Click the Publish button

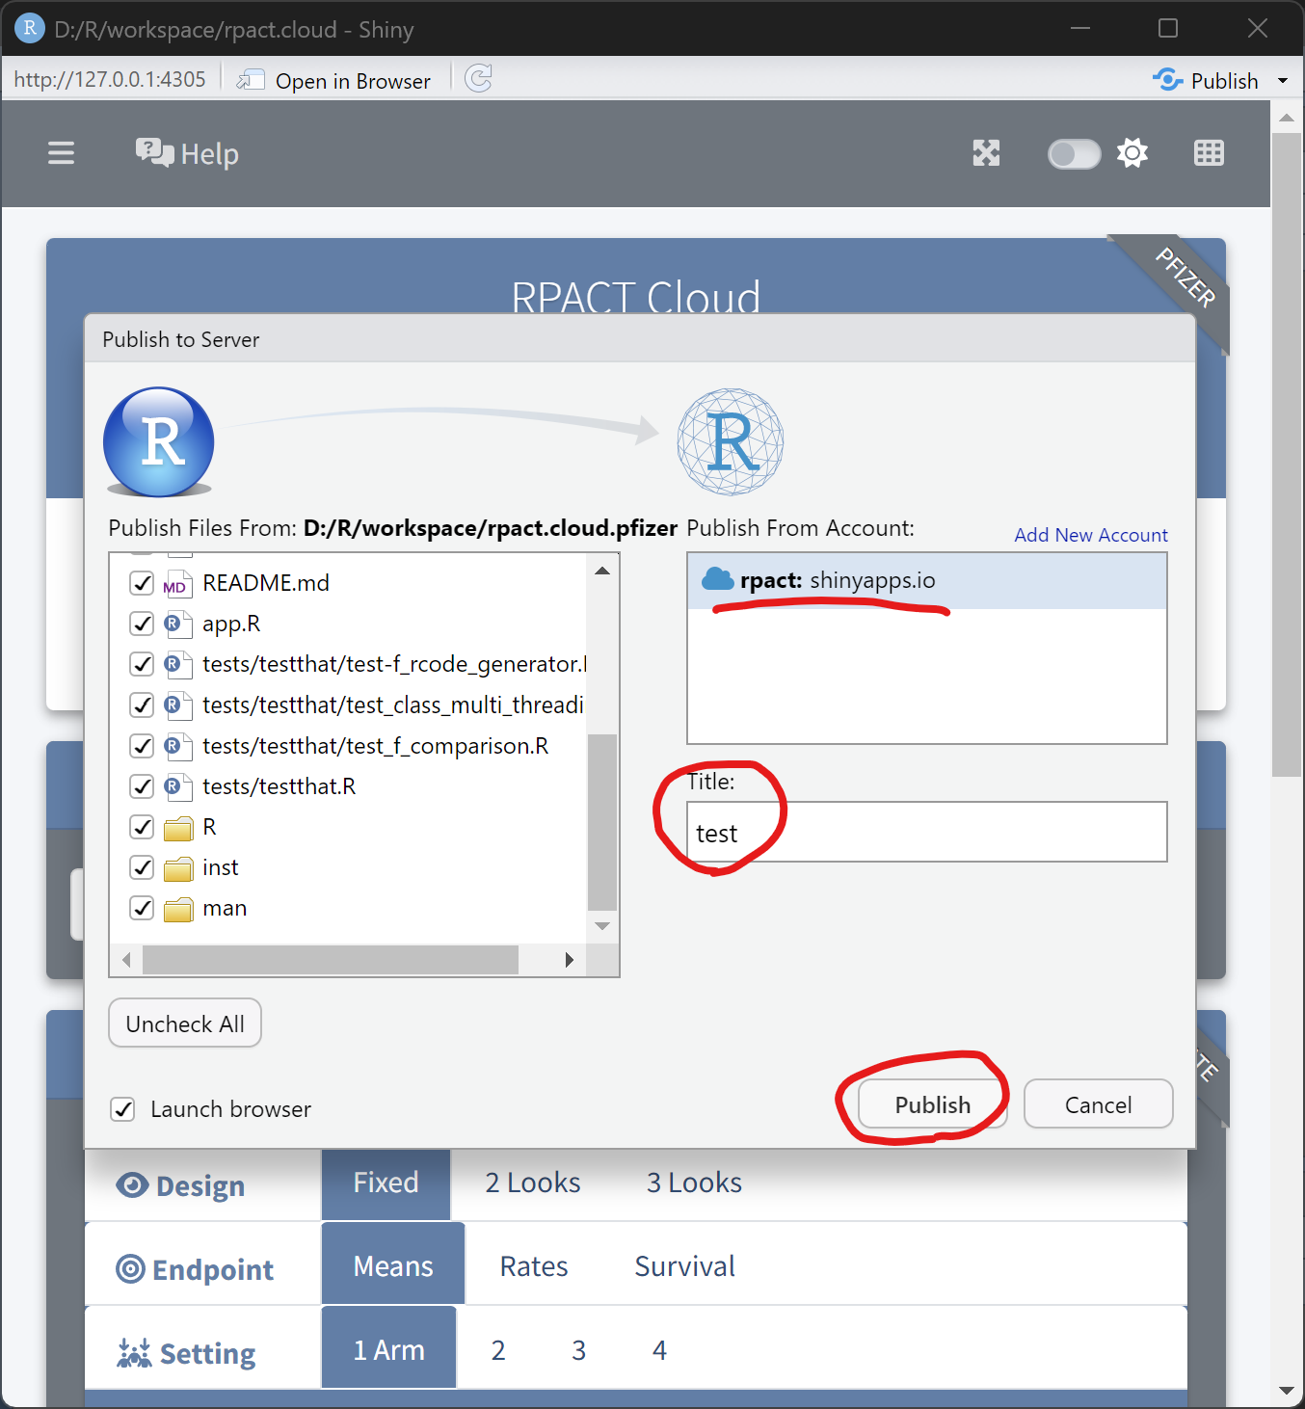[x=931, y=1104]
